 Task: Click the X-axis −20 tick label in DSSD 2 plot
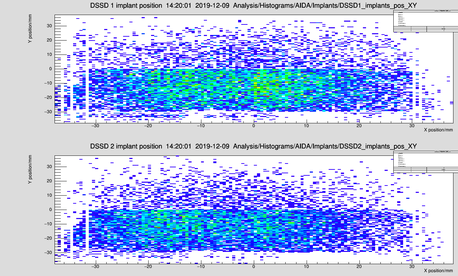(x=148, y=267)
